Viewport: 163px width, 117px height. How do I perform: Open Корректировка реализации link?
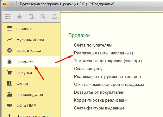[x=101, y=100]
